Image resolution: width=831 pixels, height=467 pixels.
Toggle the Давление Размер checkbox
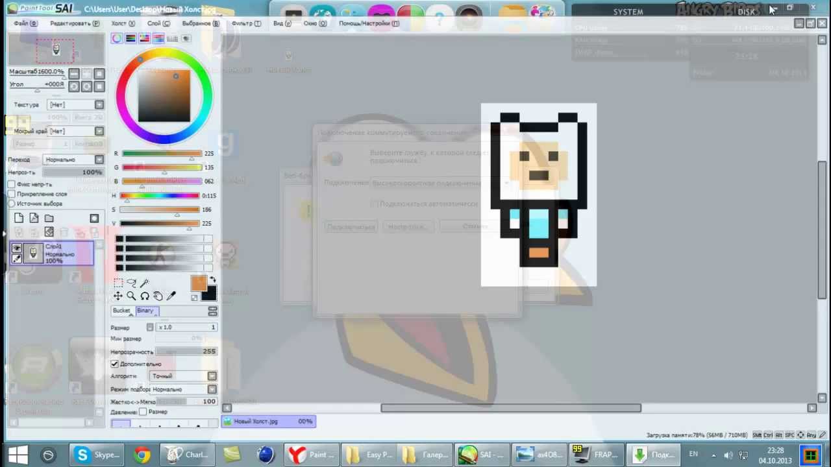(143, 412)
